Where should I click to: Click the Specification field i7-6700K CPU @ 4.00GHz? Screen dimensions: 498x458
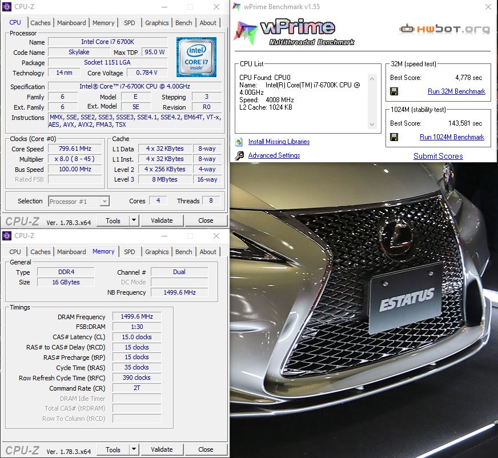coord(135,86)
